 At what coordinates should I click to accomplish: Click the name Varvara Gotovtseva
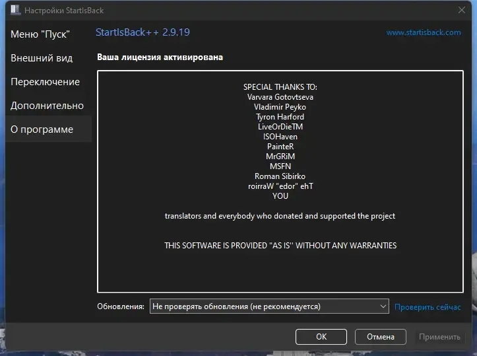pyautogui.click(x=280, y=97)
